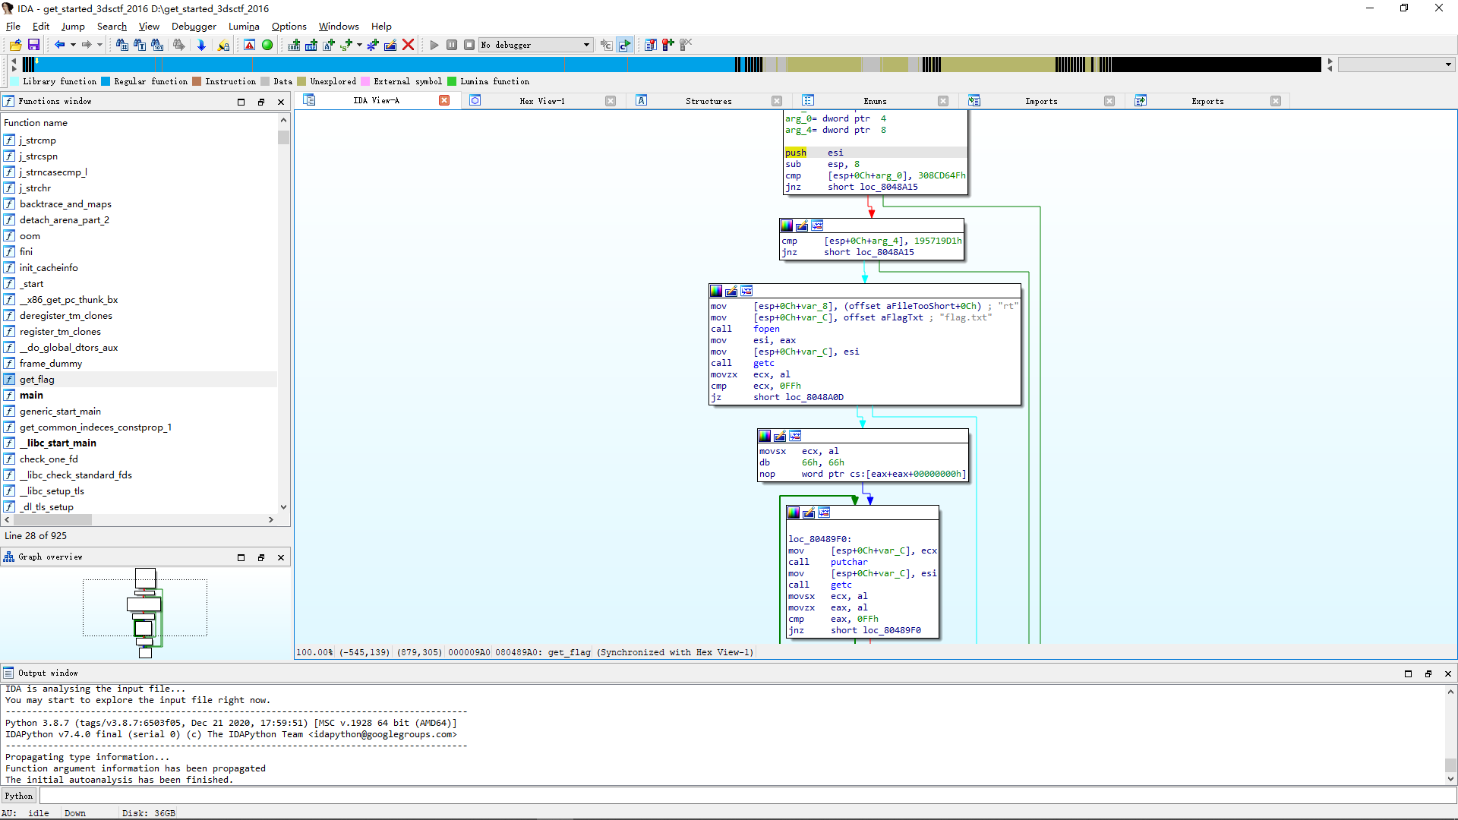Click the fopen block's node color icon
The width and height of the screenshot is (1458, 820).
pos(716,291)
